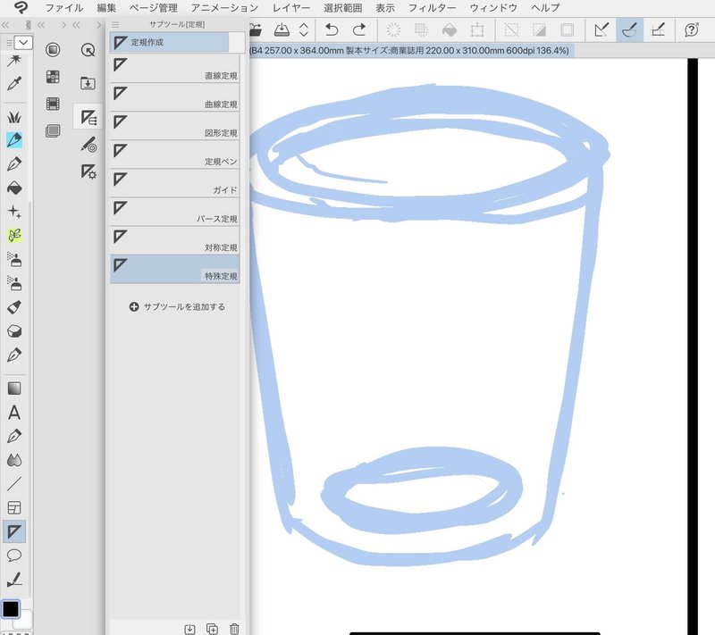The image size is (715, 635).
Task: Select the 図形定規 sub tool
Action: coord(174,126)
